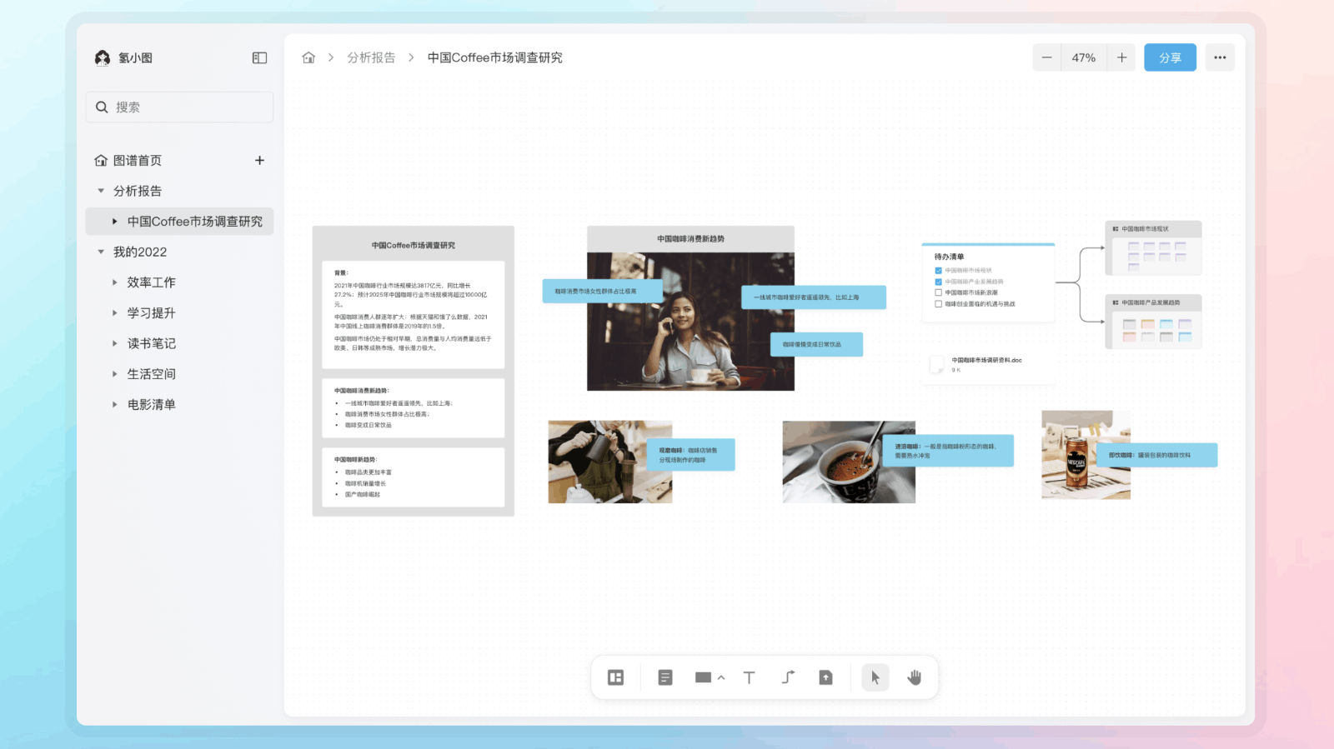Check the 中国咖啡市场新浪潮 todo checkbox
The height and width of the screenshot is (749, 1334).
pos(938,292)
